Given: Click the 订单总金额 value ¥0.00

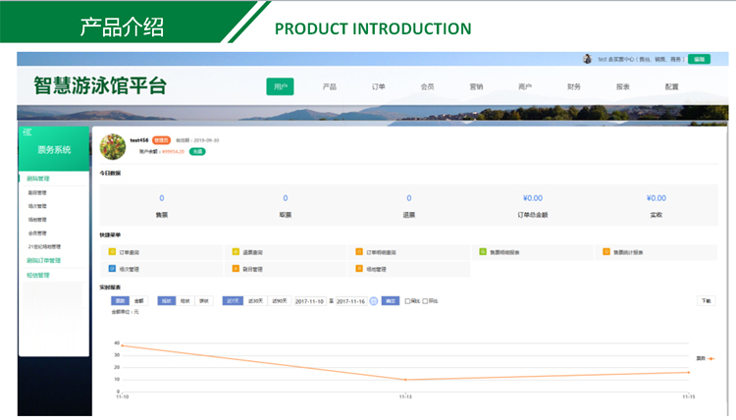Looking at the screenshot, I should point(533,198).
